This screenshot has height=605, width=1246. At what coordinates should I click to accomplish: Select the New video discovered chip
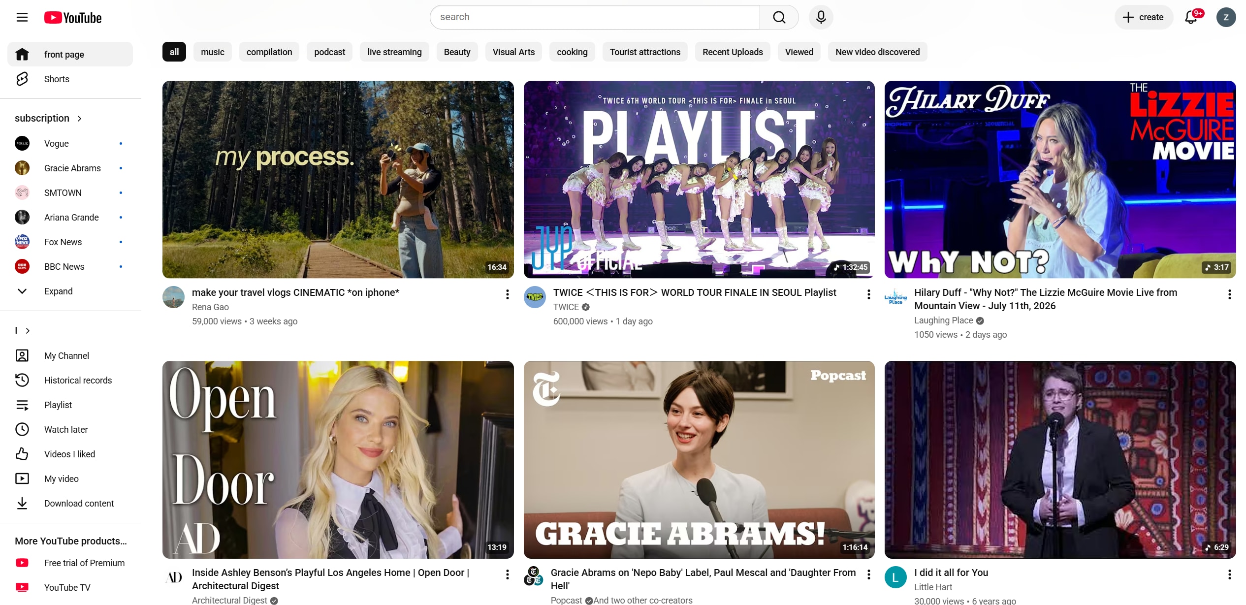877,52
